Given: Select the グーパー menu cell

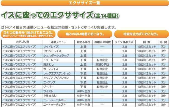Looking at the screenshot, I should click(x=58, y=87).
